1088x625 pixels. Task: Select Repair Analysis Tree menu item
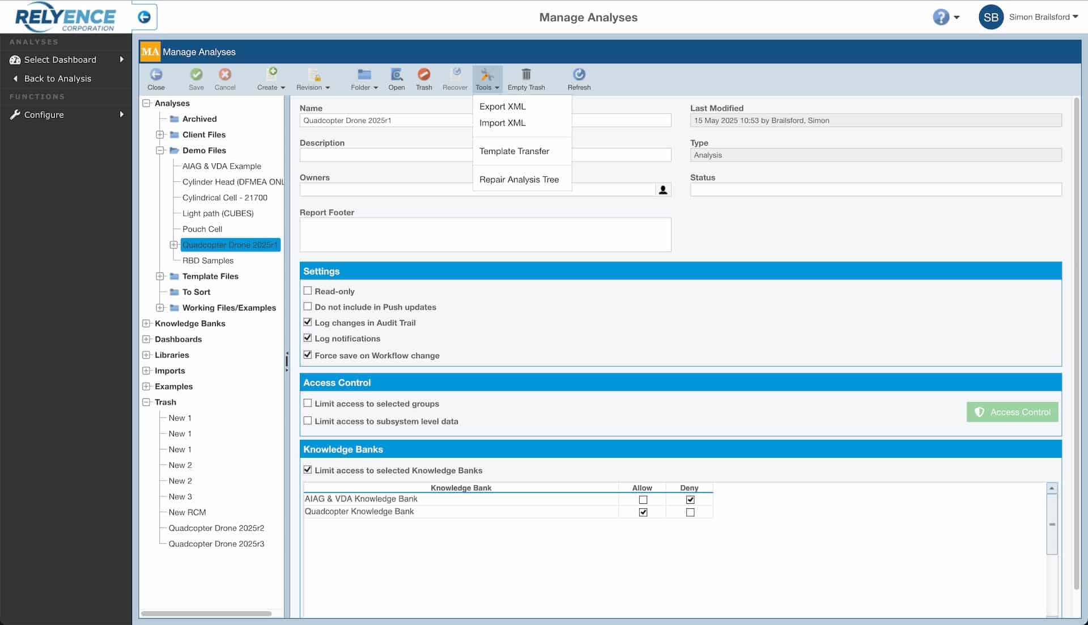518,180
